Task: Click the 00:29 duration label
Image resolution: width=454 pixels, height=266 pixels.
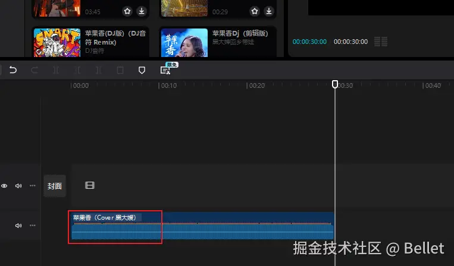Action: [x=220, y=12]
